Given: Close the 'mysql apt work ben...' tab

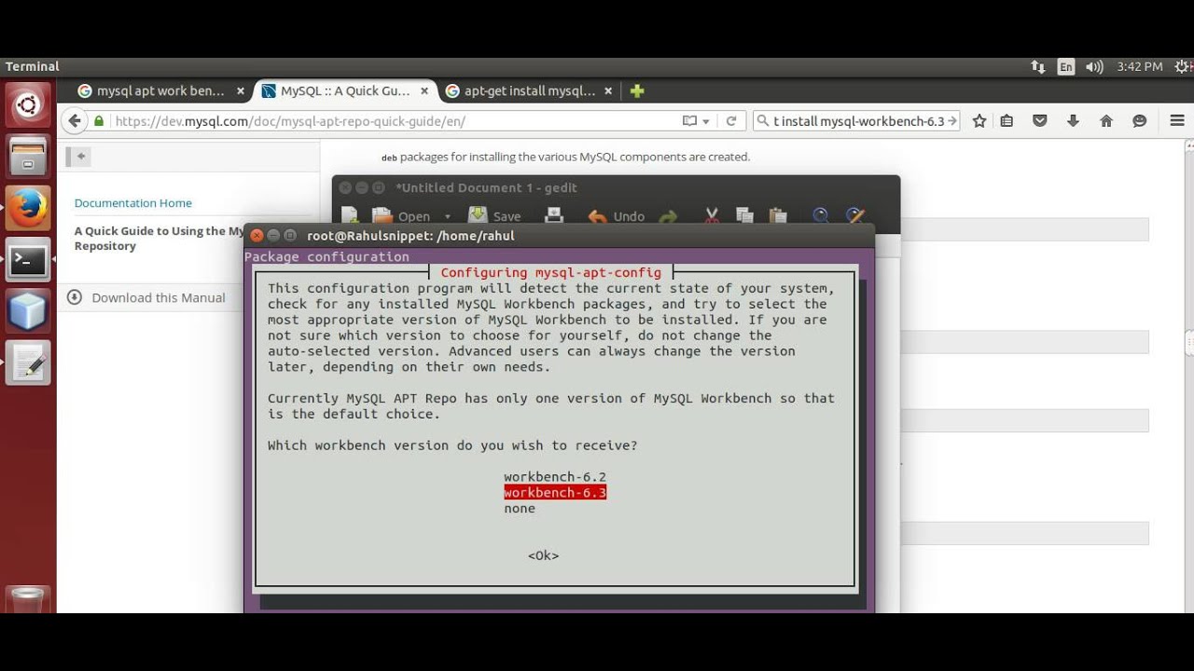Looking at the screenshot, I should 240,91.
